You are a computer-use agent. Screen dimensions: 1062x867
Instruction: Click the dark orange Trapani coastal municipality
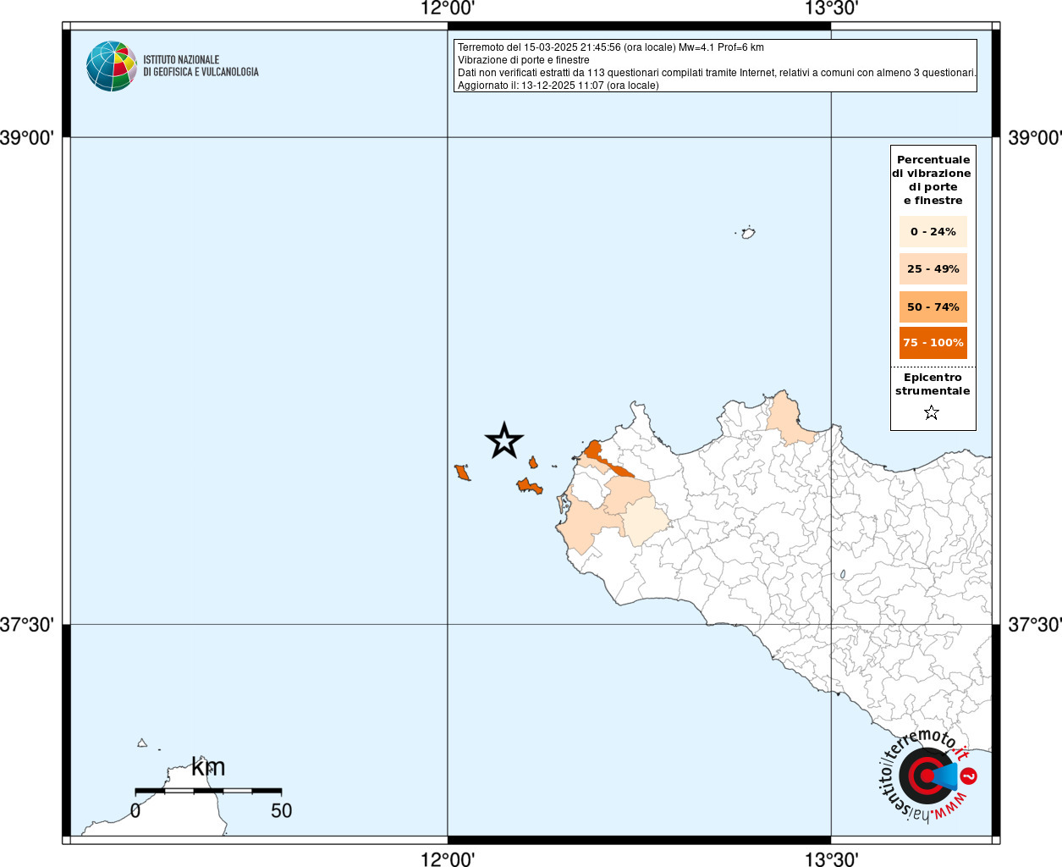click(x=593, y=450)
